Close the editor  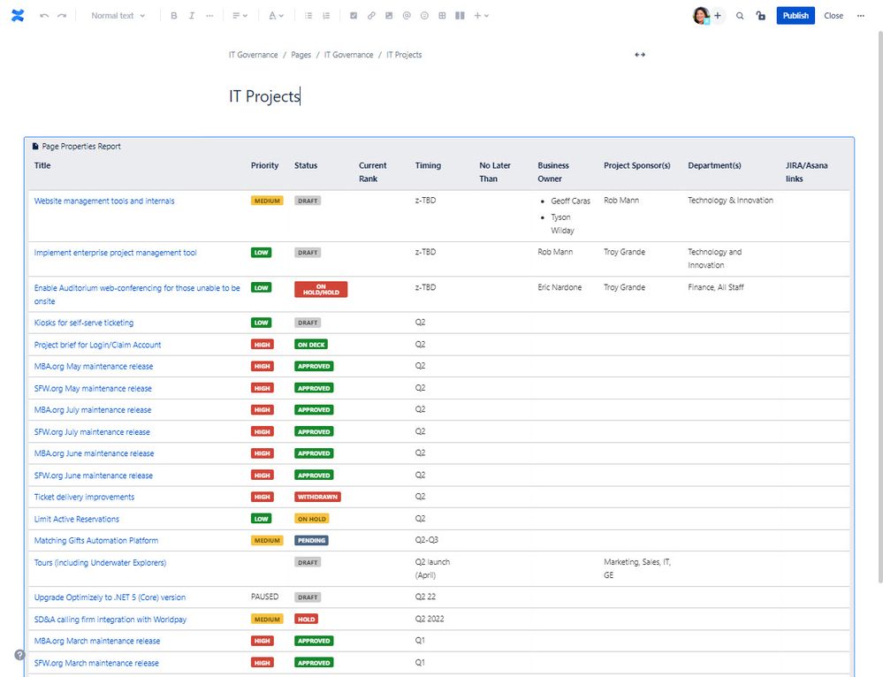[x=834, y=16]
